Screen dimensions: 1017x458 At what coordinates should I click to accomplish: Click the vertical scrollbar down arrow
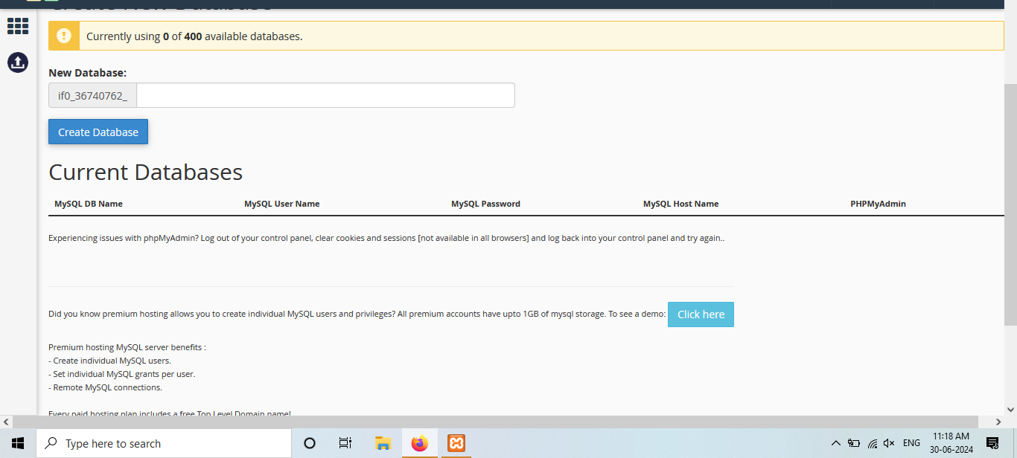tap(1010, 409)
